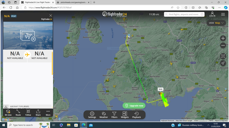
Task: Click the Campbeltown airport marker
Action: pos(70,43)
